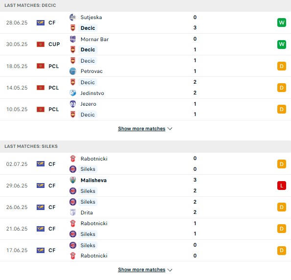Click the Montenegro flag for 30.05.25 CUP match
This screenshot has height=280, width=291.
pyautogui.click(x=41, y=45)
